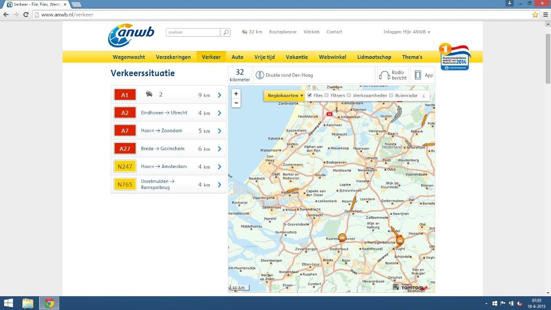Screen dimensions: 551x310
Task: Click the ANWB logo
Action: click(x=131, y=35)
